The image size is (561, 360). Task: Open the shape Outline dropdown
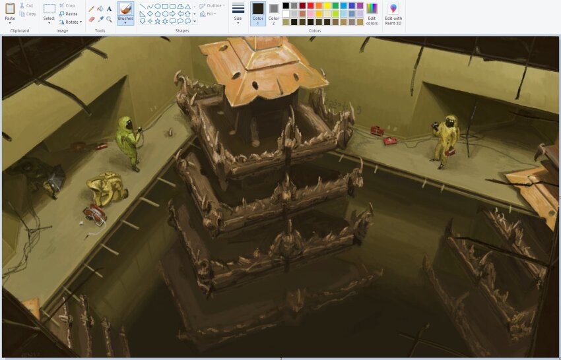213,6
